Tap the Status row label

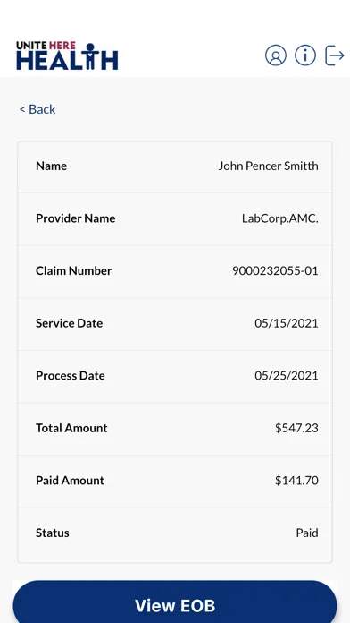(x=53, y=533)
